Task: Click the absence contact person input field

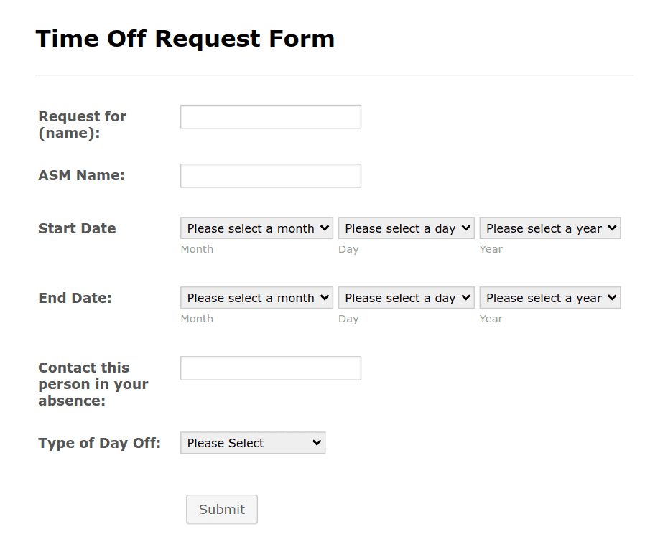Action: pos(270,368)
